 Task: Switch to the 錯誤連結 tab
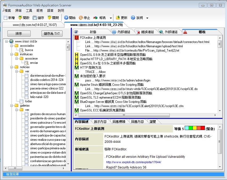point(145,32)
